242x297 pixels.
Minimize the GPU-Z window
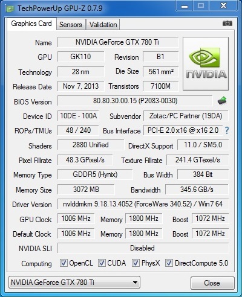[185, 6]
